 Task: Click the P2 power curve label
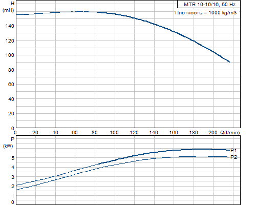click(233, 157)
